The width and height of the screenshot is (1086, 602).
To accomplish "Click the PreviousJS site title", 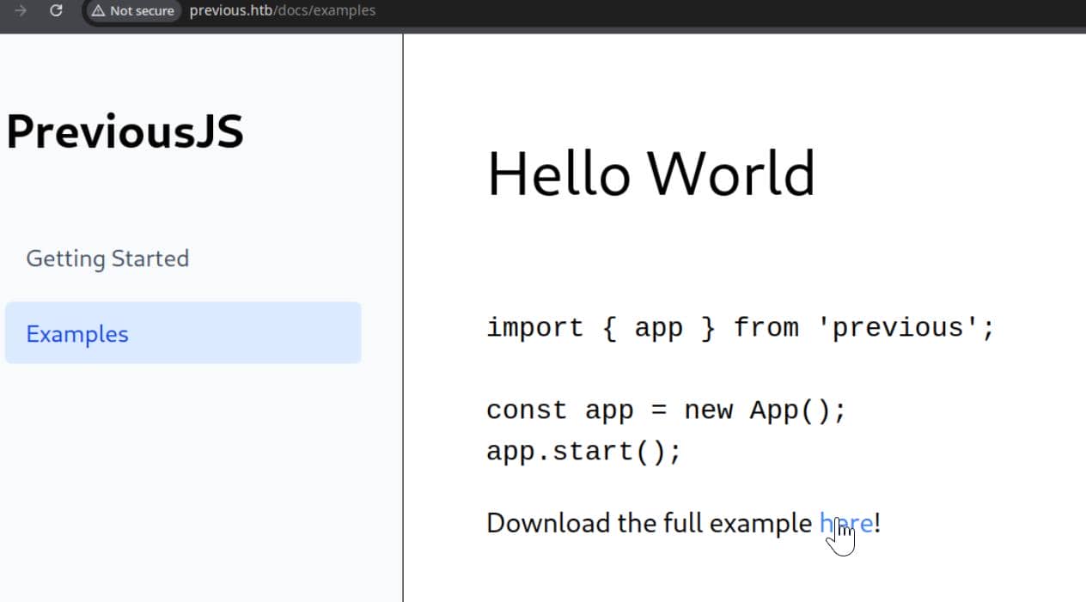I will coord(125,132).
